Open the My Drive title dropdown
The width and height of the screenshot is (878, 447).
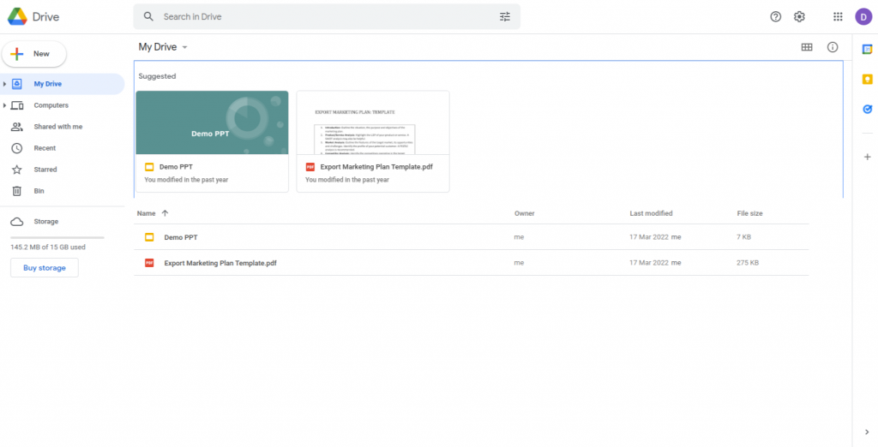184,48
